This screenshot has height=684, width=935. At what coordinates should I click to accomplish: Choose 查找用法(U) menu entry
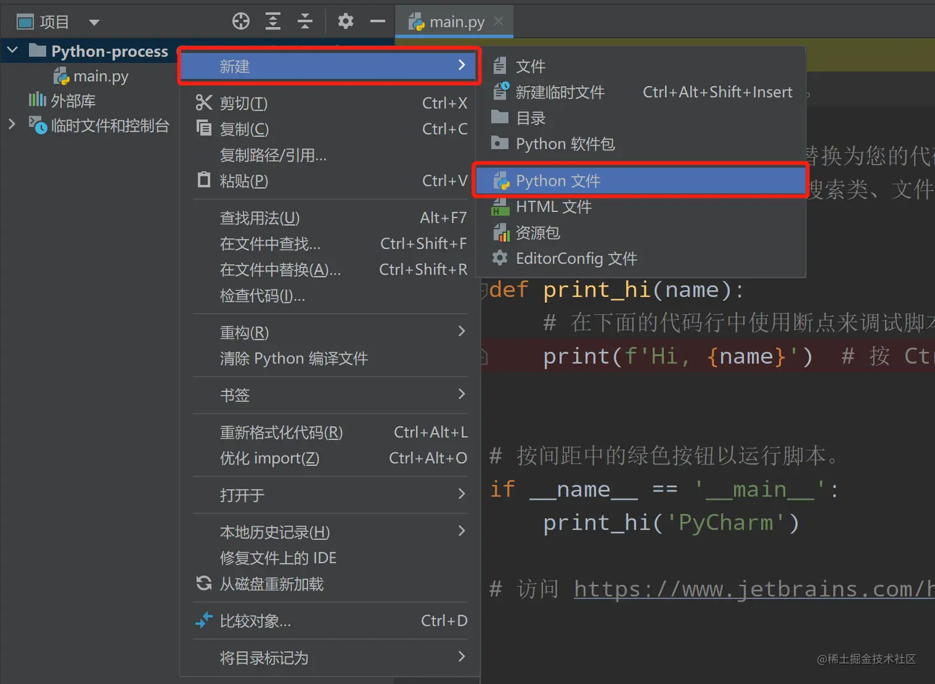(331, 218)
